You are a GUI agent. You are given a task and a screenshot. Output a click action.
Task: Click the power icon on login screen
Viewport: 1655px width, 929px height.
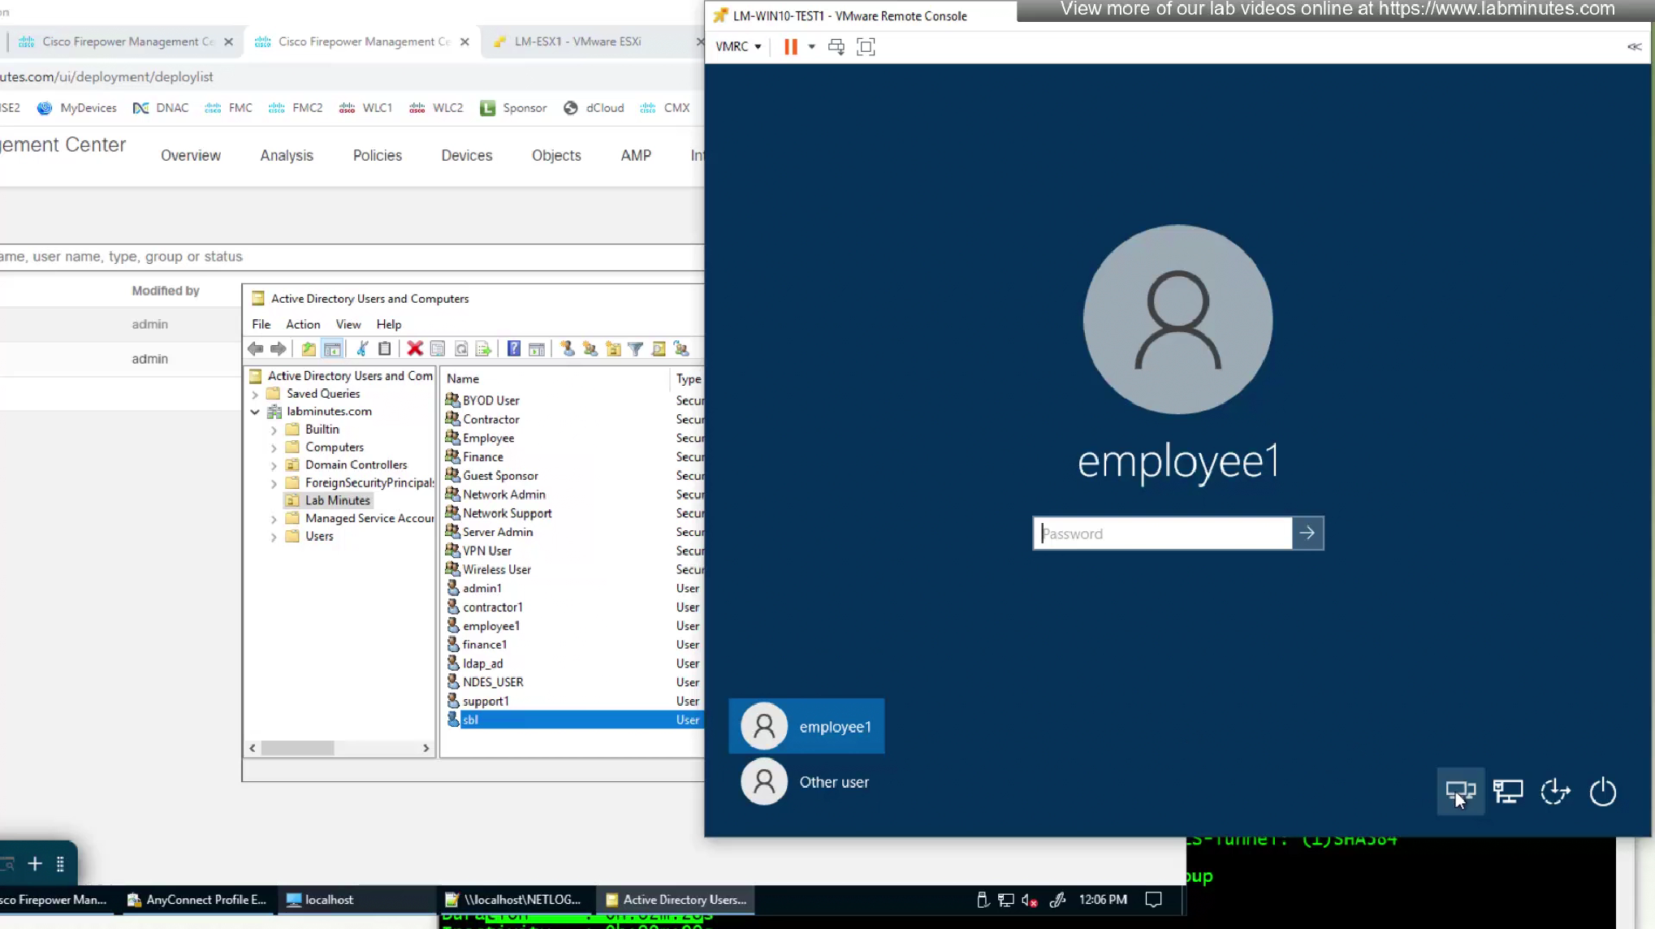[x=1602, y=792]
